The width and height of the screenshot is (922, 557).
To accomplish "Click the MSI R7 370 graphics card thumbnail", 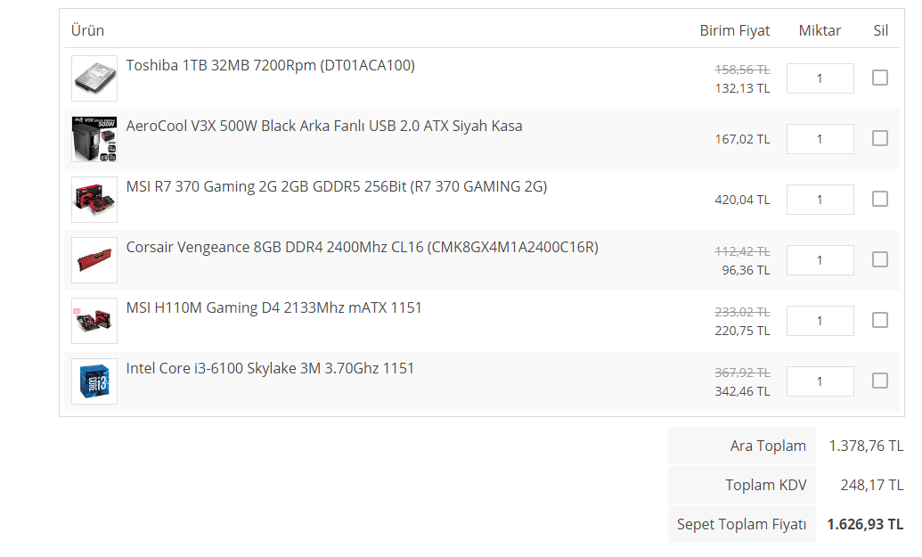I will (x=94, y=200).
